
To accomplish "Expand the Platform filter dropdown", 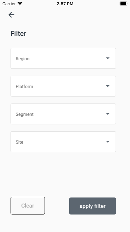I will pos(63,86).
